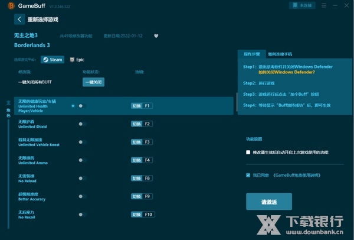The image size is (354, 240).
Task: Click the 请激活 button
Action: (x=268, y=201)
